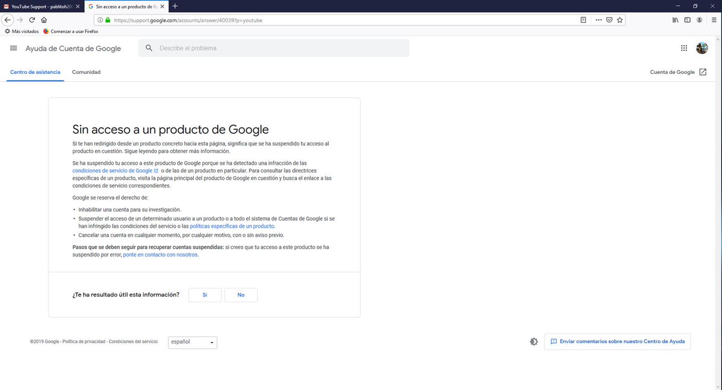Click the Firefox forward arrow

(x=20, y=20)
